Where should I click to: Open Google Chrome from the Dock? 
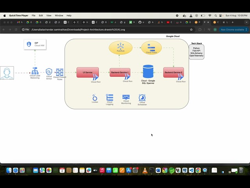198,170
